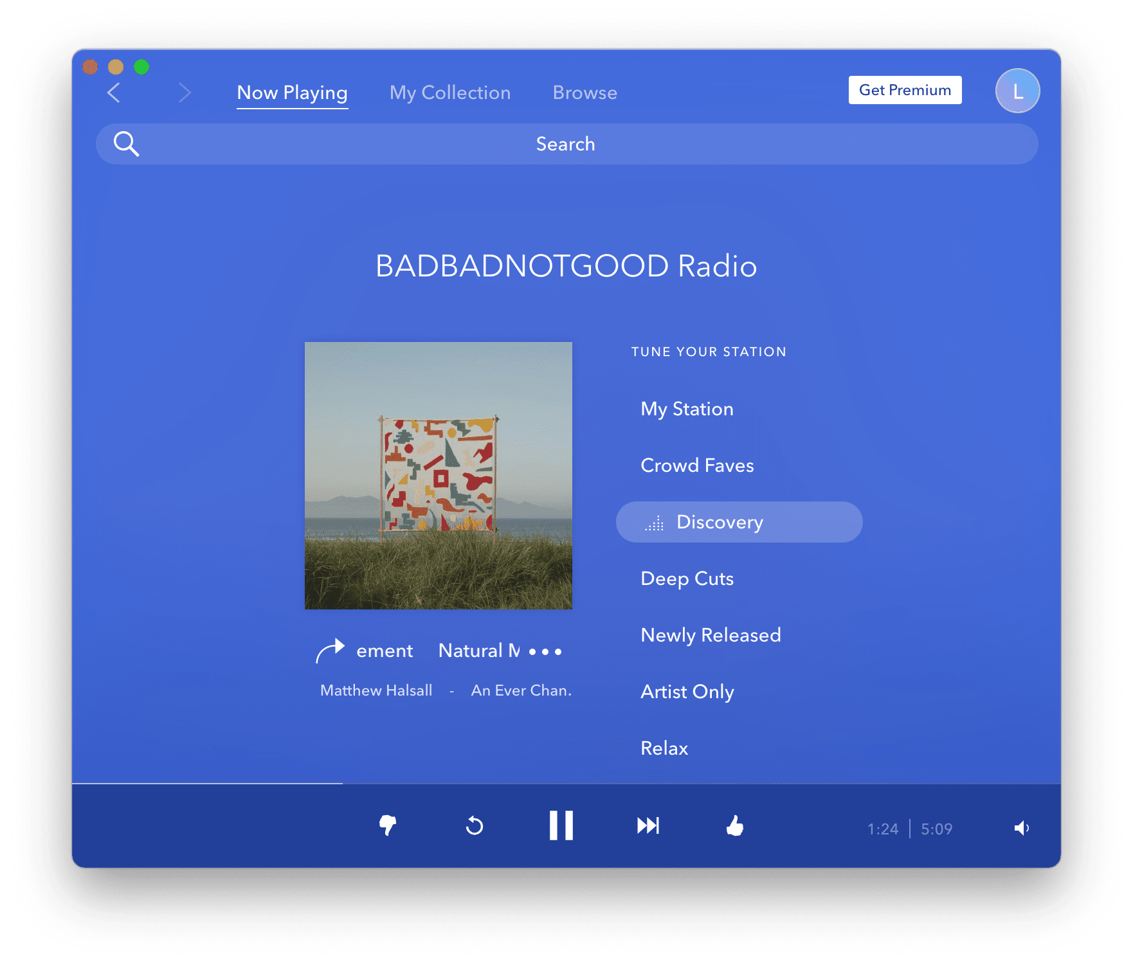Focus the Search field
Screen dimensions: 1133x963
pos(567,144)
